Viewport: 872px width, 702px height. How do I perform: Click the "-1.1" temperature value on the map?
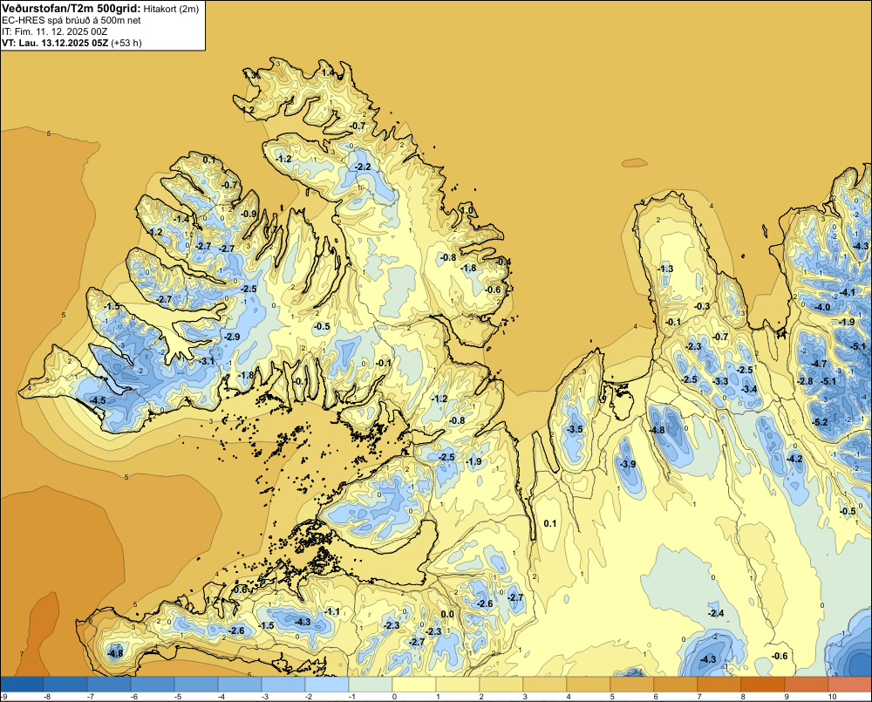(331, 610)
